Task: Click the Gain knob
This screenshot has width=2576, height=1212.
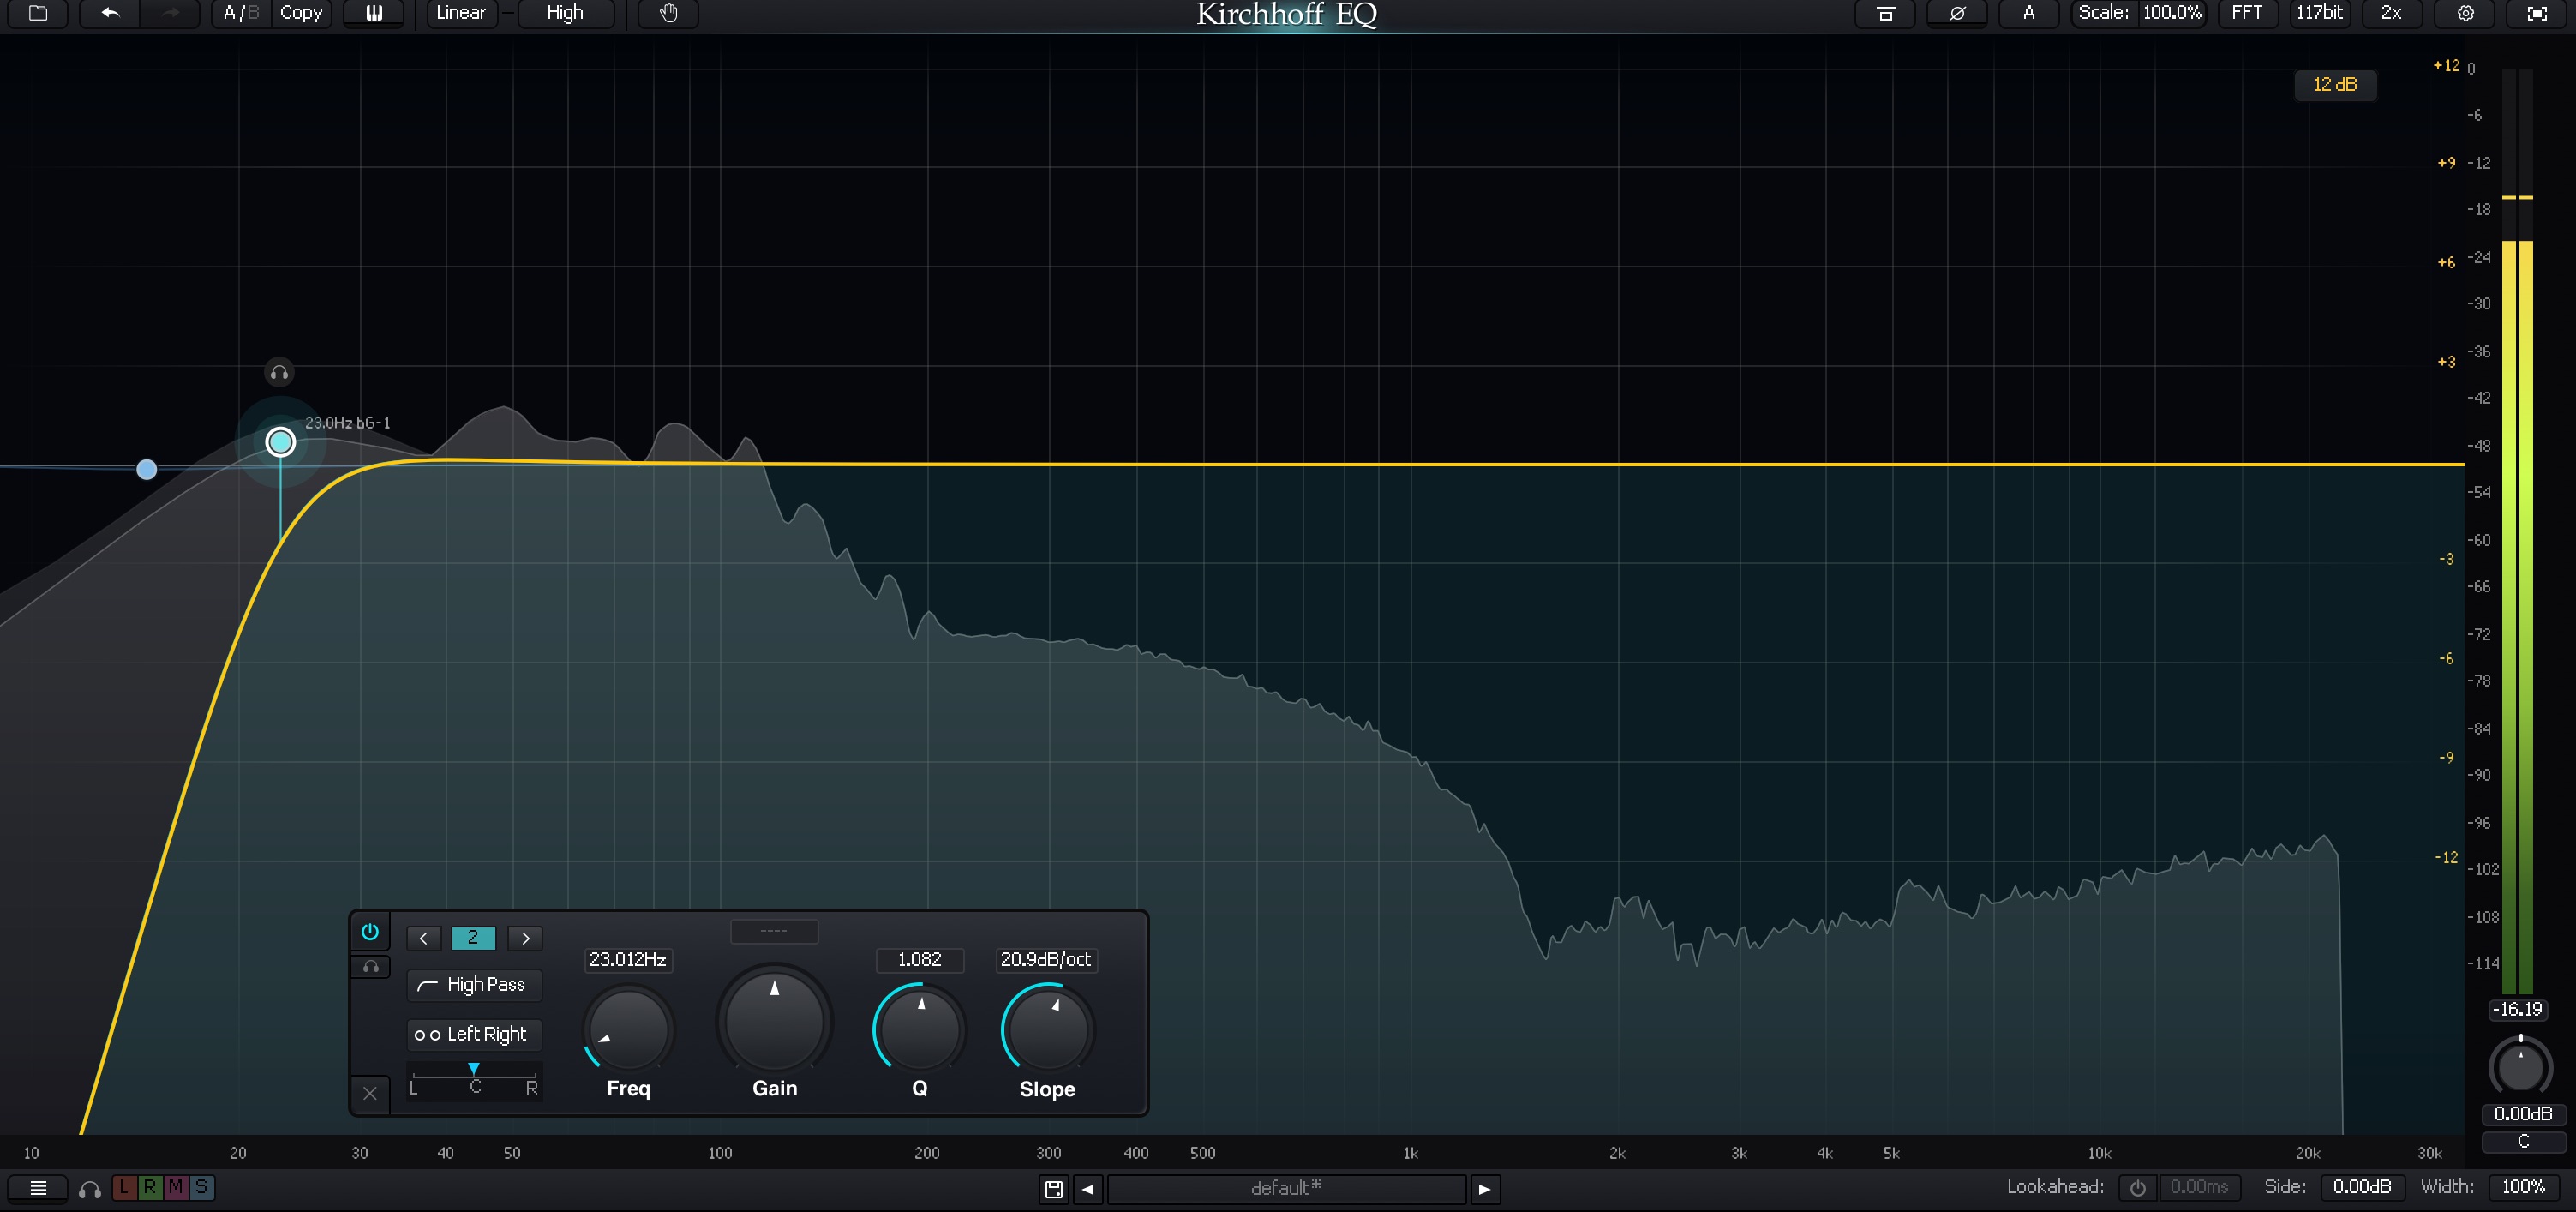Action: [774, 1020]
